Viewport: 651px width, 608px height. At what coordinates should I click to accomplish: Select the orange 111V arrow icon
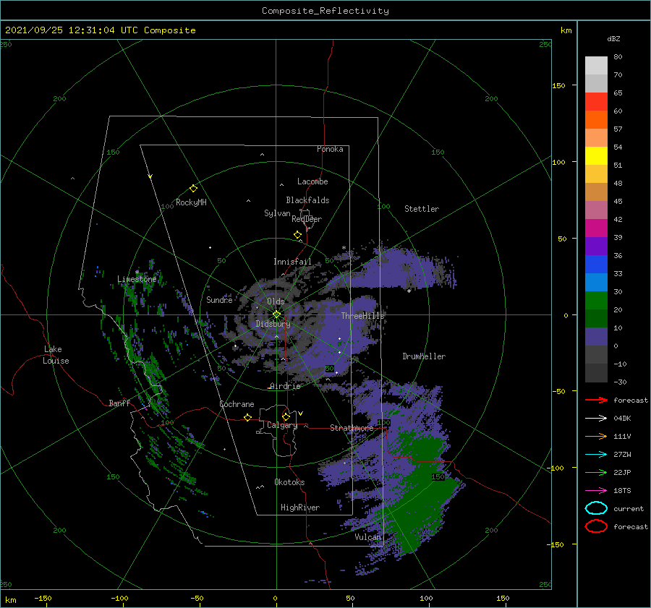[x=596, y=436]
